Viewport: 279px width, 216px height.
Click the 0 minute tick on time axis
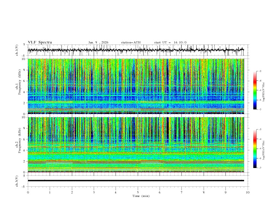point(28,192)
